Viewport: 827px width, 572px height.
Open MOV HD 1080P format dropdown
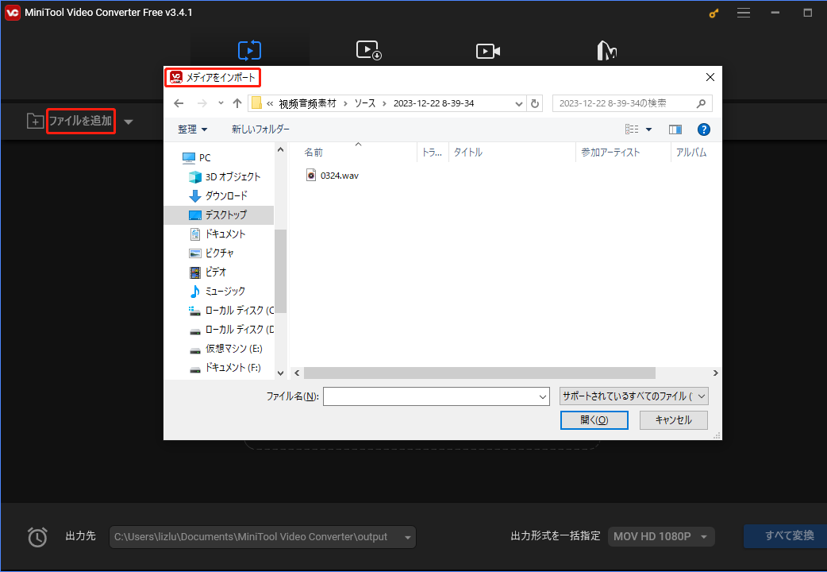pyautogui.click(x=661, y=536)
